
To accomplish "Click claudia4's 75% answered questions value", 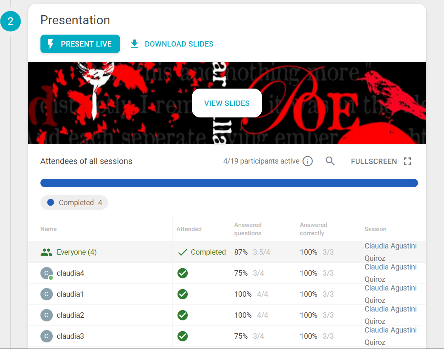I will 241,273.
